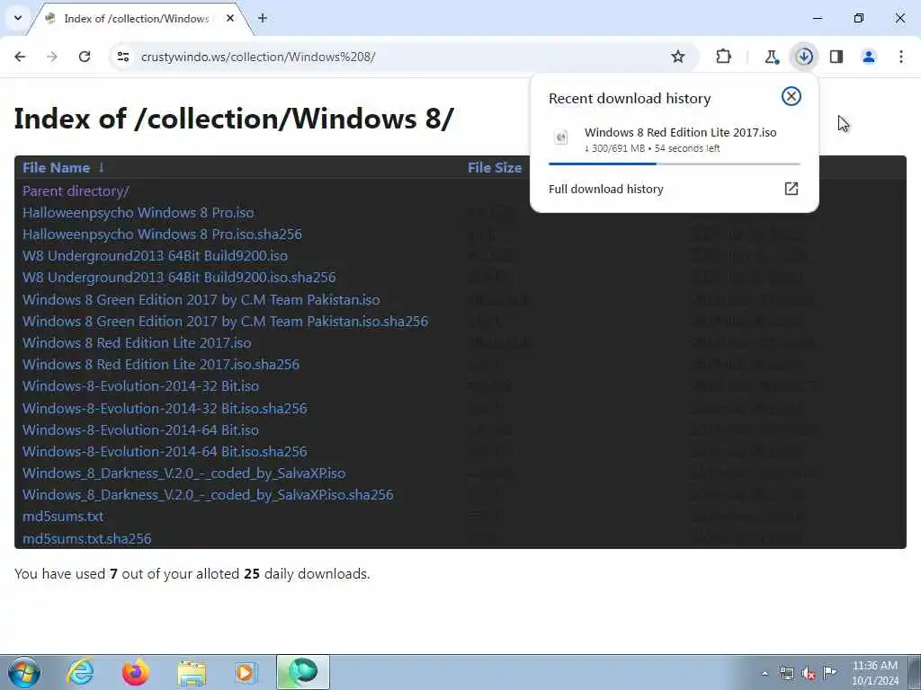Show hidden tray icons arrow
This screenshot has width=921, height=690.
coord(765,674)
